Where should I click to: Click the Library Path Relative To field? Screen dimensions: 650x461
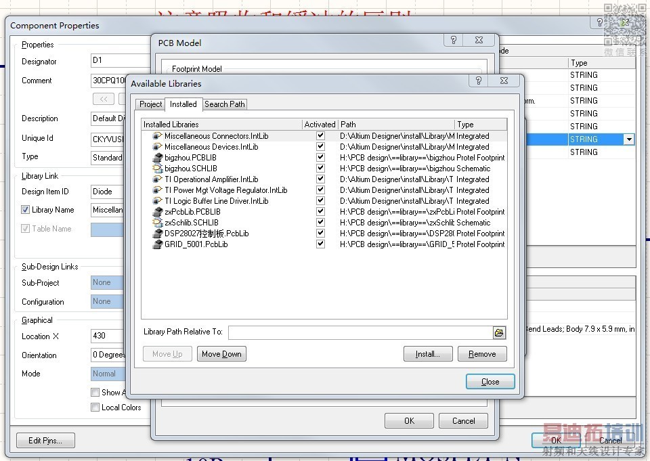pyautogui.click(x=360, y=332)
